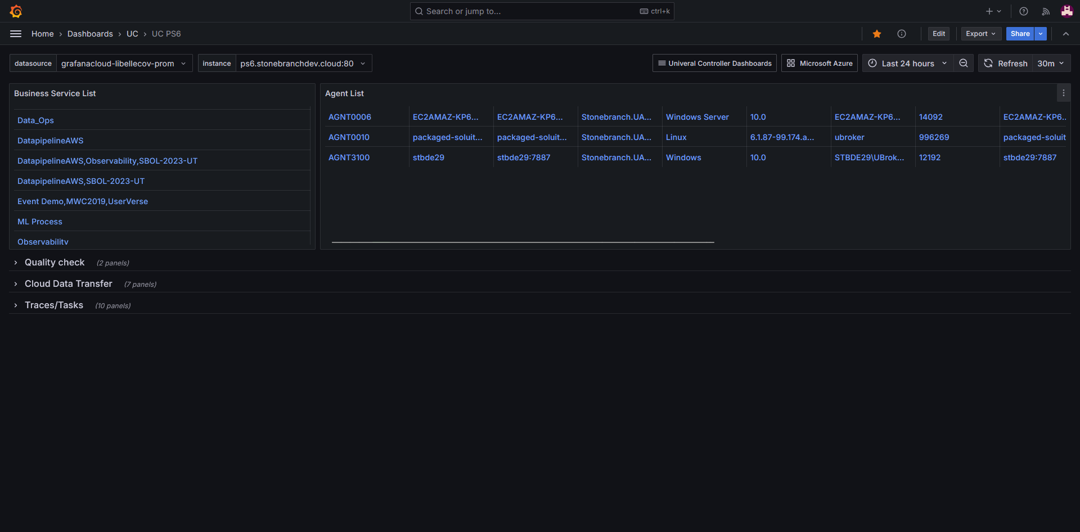Click the Edit button
Screen dimensions: 1080x532
(938, 34)
